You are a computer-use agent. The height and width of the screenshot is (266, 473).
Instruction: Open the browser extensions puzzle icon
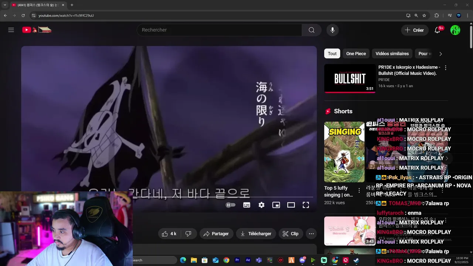[436, 16]
